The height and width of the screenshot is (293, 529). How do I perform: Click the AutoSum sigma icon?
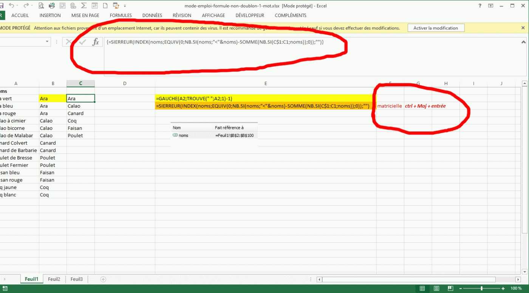[x=84, y=6]
